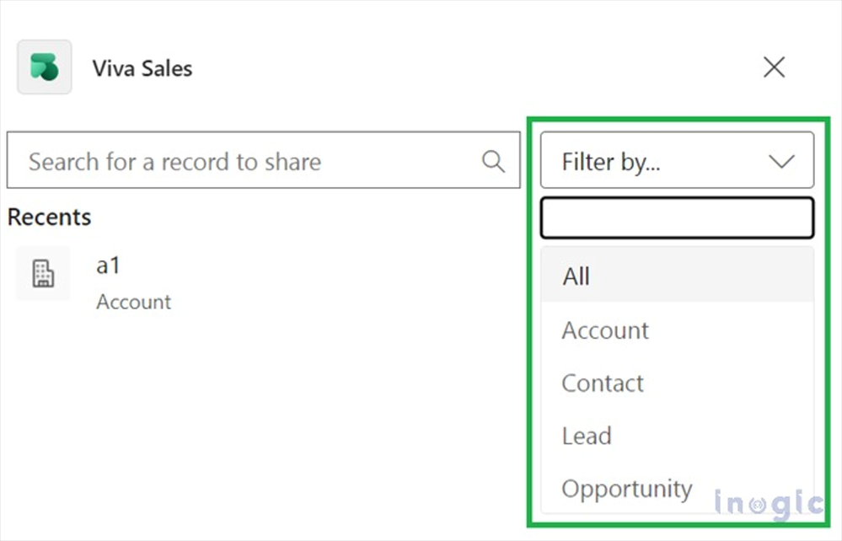Select the All filter option
The image size is (842, 541).
pos(677,276)
